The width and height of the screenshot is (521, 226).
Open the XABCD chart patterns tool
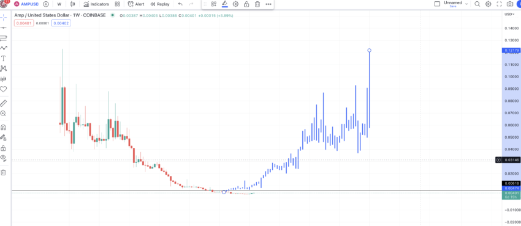[x=3, y=68]
